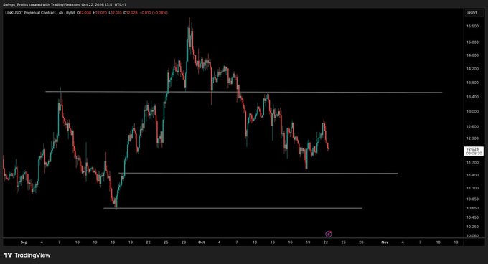The width and height of the screenshot is (488, 264).
Task: Click the 22 date label after Oct
Action: (326, 242)
